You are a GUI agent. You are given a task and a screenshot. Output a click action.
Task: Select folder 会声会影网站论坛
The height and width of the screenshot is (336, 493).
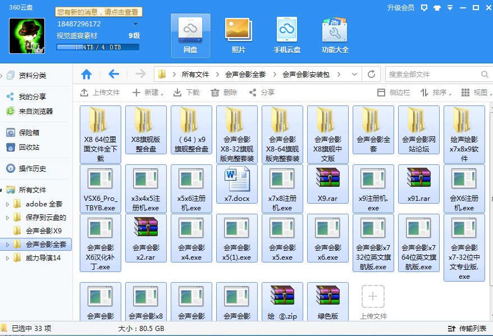419,130
